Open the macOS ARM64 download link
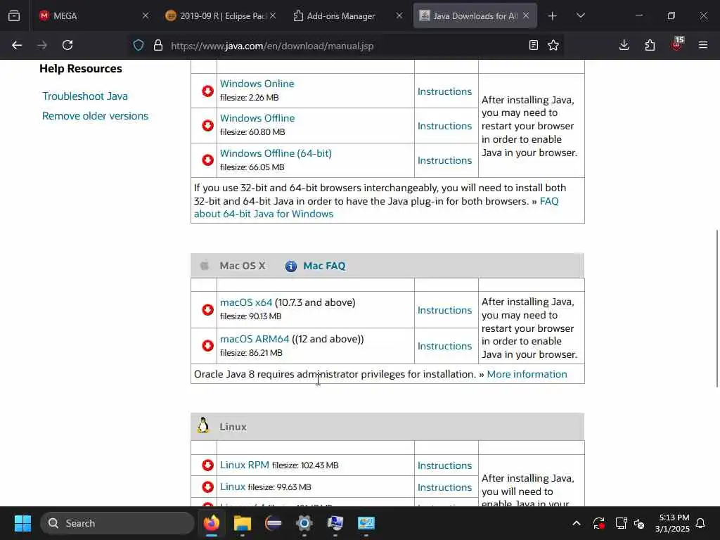Viewport: 720px width, 540px height. click(x=255, y=339)
